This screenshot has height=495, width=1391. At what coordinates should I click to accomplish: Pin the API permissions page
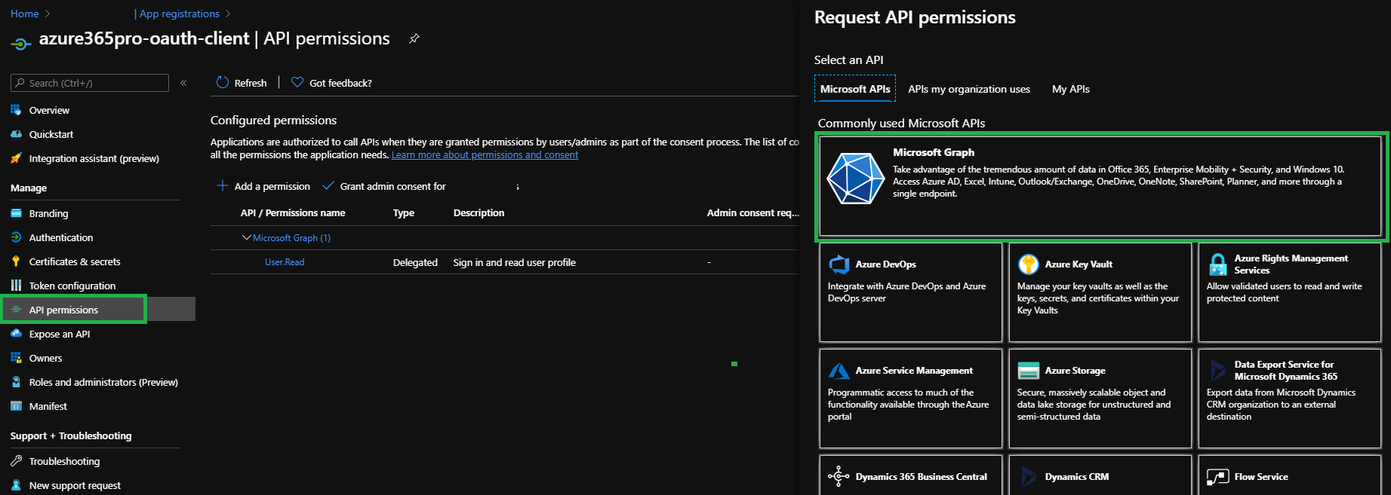pos(414,38)
